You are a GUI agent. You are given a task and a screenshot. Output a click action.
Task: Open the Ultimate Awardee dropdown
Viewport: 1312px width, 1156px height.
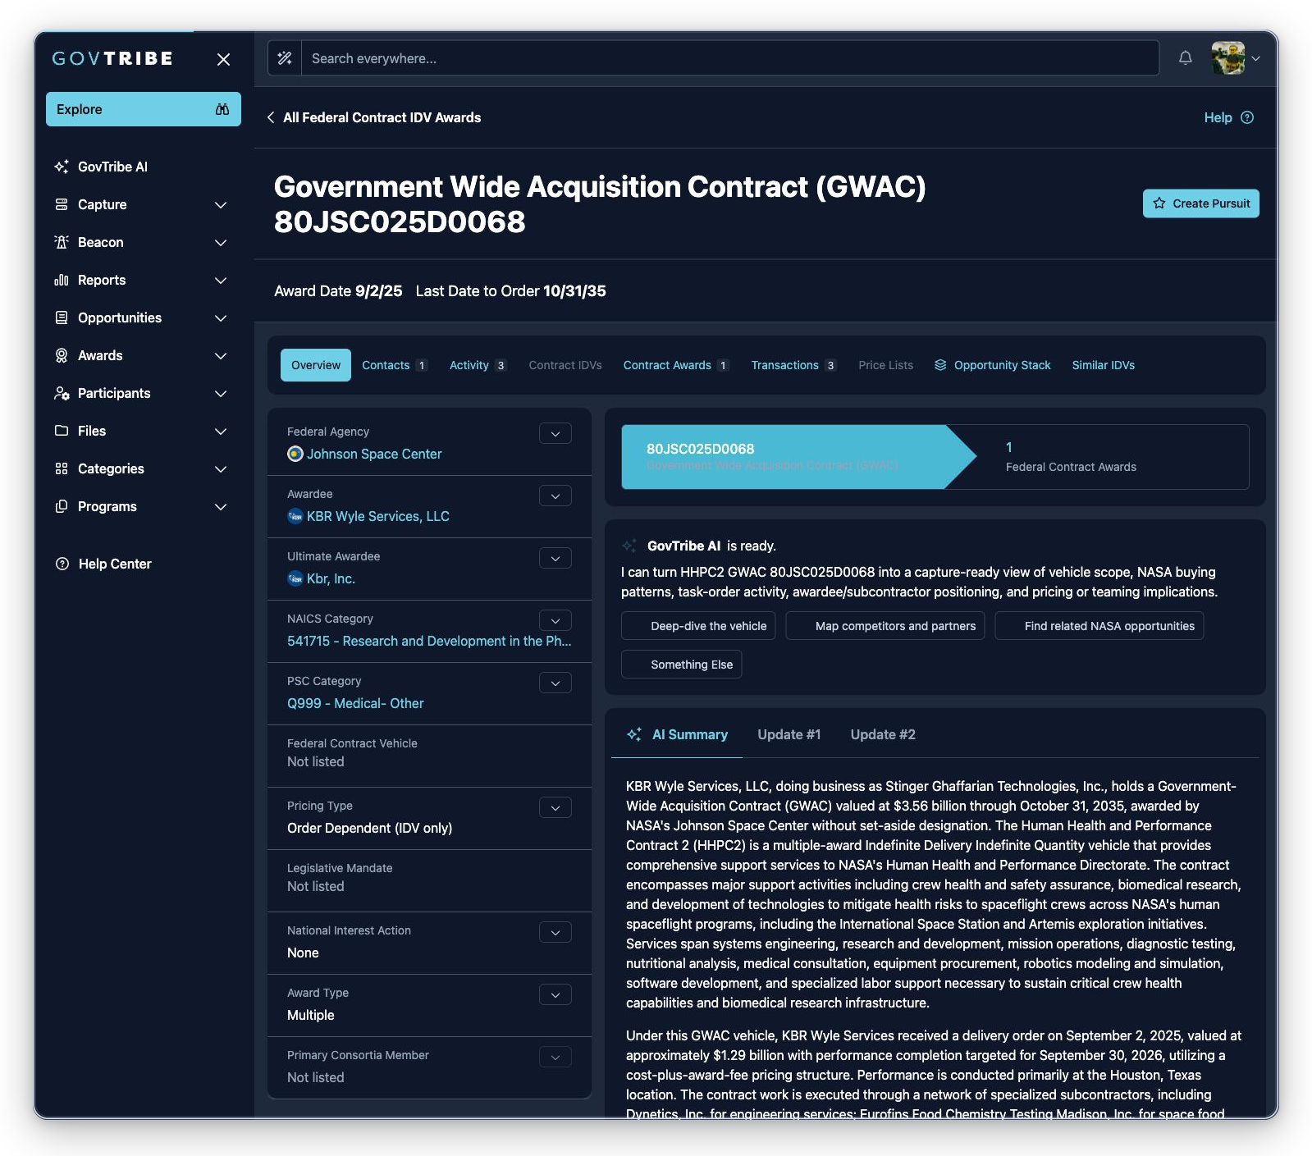point(555,558)
